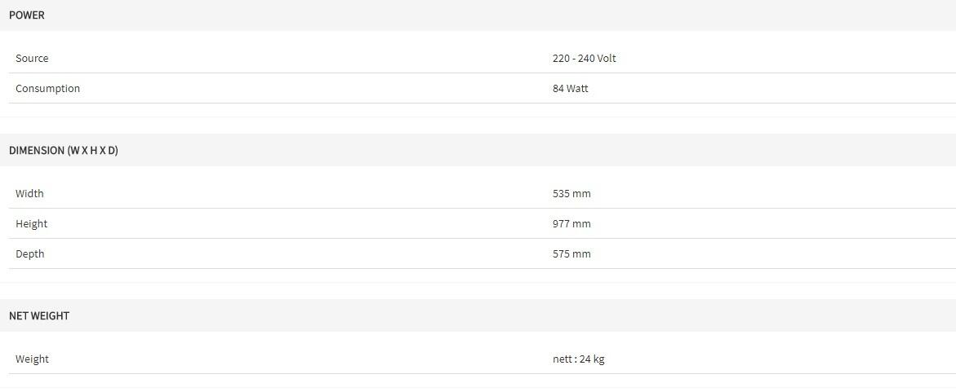Click the mm unit beside 977
This screenshot has height=392, width=956.
tap(581, 223)
